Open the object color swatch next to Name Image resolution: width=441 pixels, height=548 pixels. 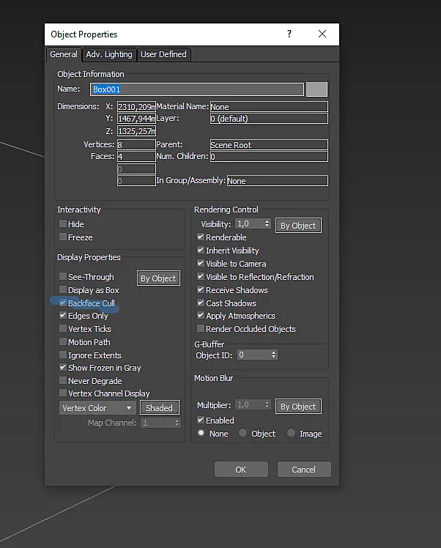[x=316, y=89]
